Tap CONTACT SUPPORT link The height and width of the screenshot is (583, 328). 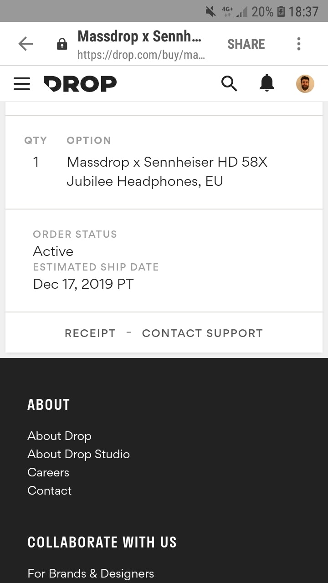click(202, 333)
